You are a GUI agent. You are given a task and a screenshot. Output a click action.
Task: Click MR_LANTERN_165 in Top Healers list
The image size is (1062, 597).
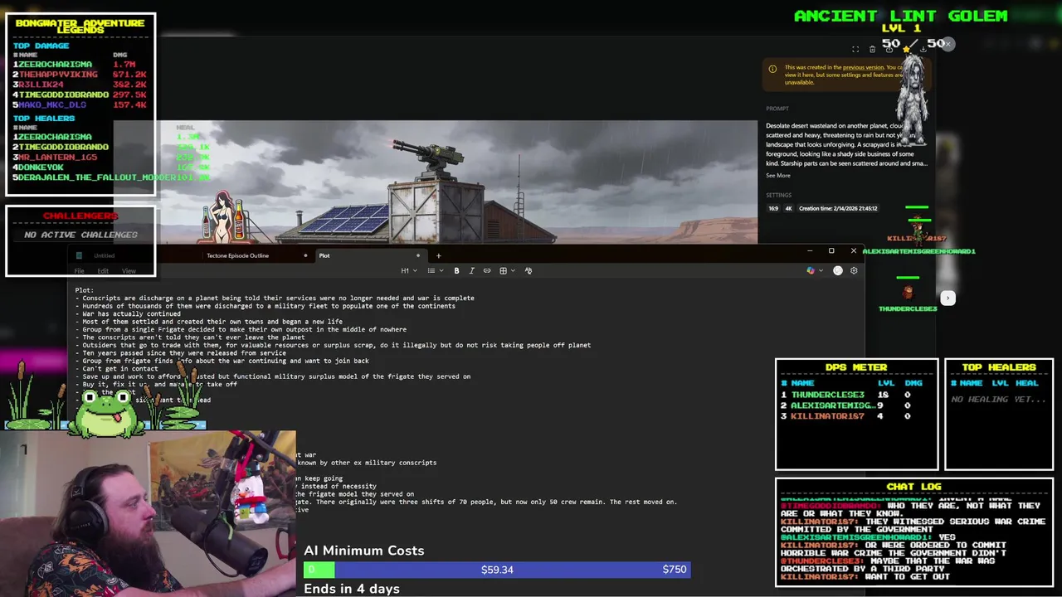click(x=57, y=157)
